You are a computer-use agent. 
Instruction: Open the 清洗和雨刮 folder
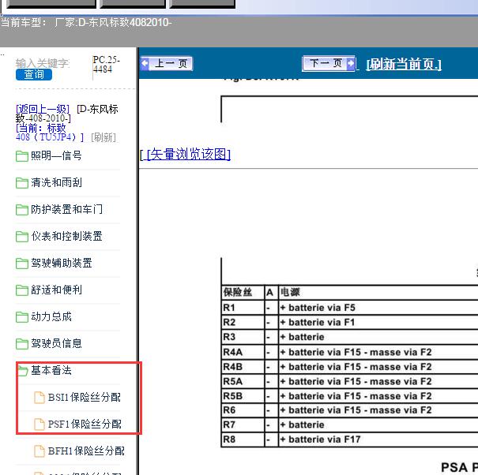tap(56, 183)
